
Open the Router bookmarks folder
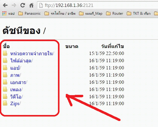[114, 14]
